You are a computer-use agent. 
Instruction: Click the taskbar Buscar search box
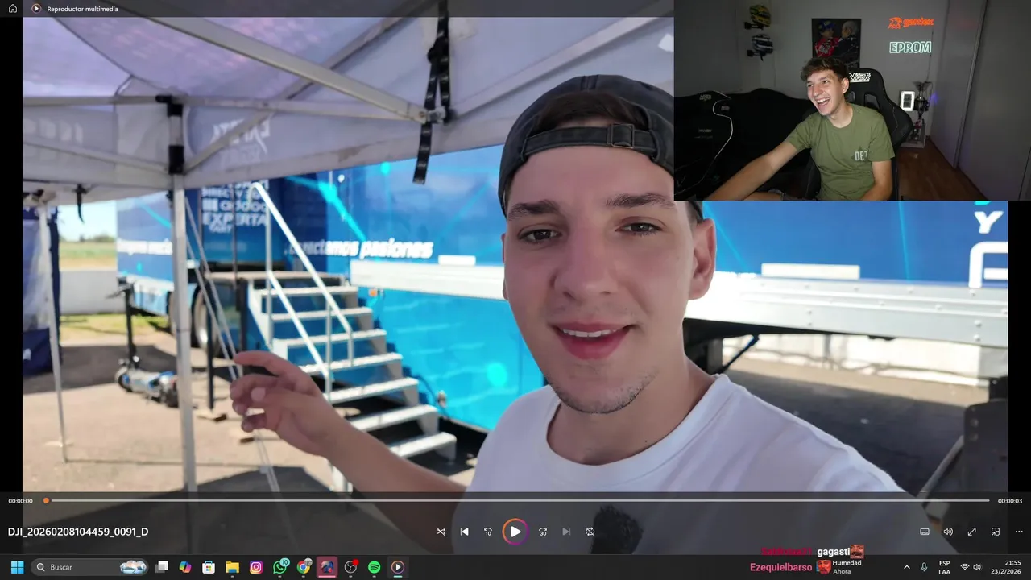tap(90, 567)
